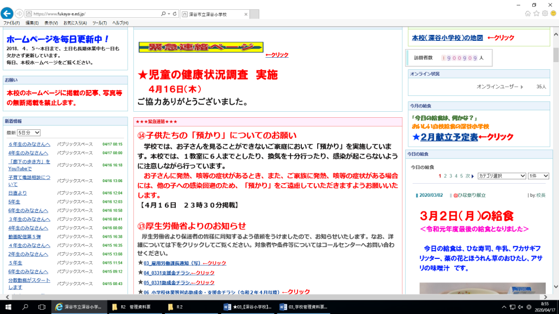Open the お気に入り(A) menu
Image resolution: width=559 pixels, height=314 pixels.
75,23
